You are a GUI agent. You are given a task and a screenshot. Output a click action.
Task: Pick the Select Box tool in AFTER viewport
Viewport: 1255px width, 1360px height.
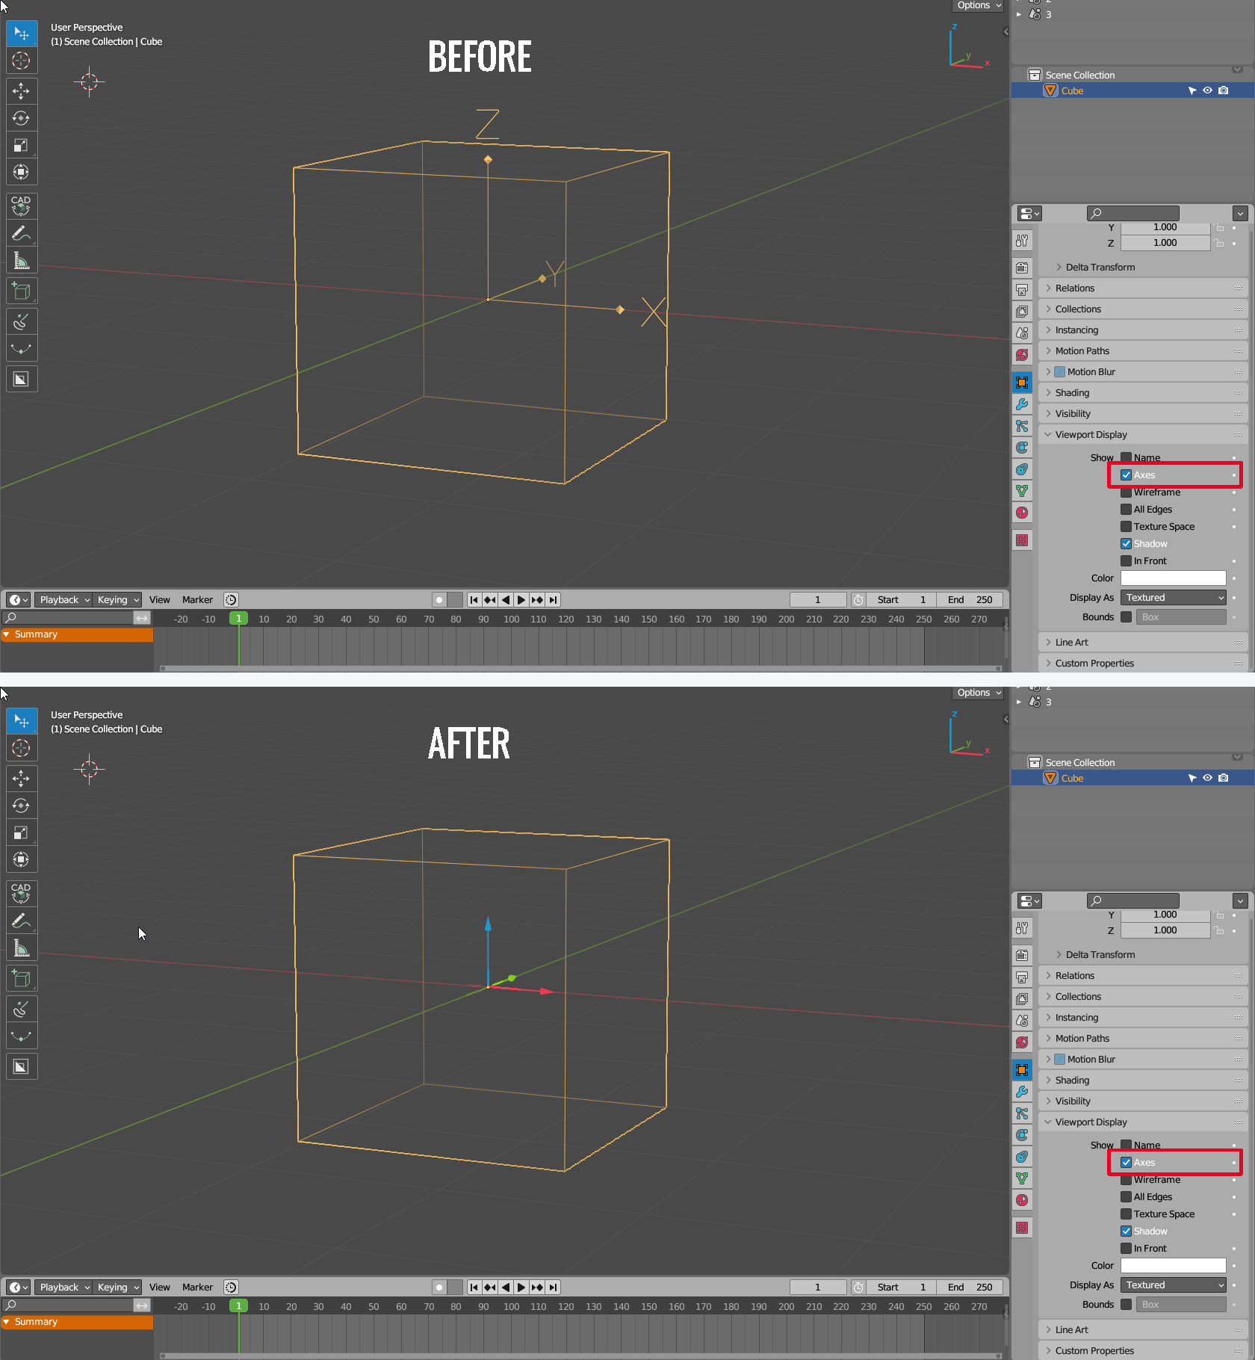(x=21, y=721)
